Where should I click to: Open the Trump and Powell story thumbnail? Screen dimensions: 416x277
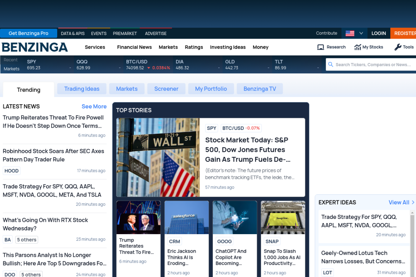138,217
